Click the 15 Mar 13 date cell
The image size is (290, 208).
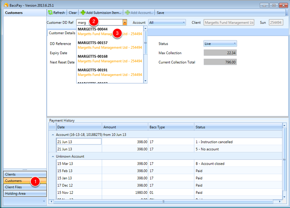[79, 164]
